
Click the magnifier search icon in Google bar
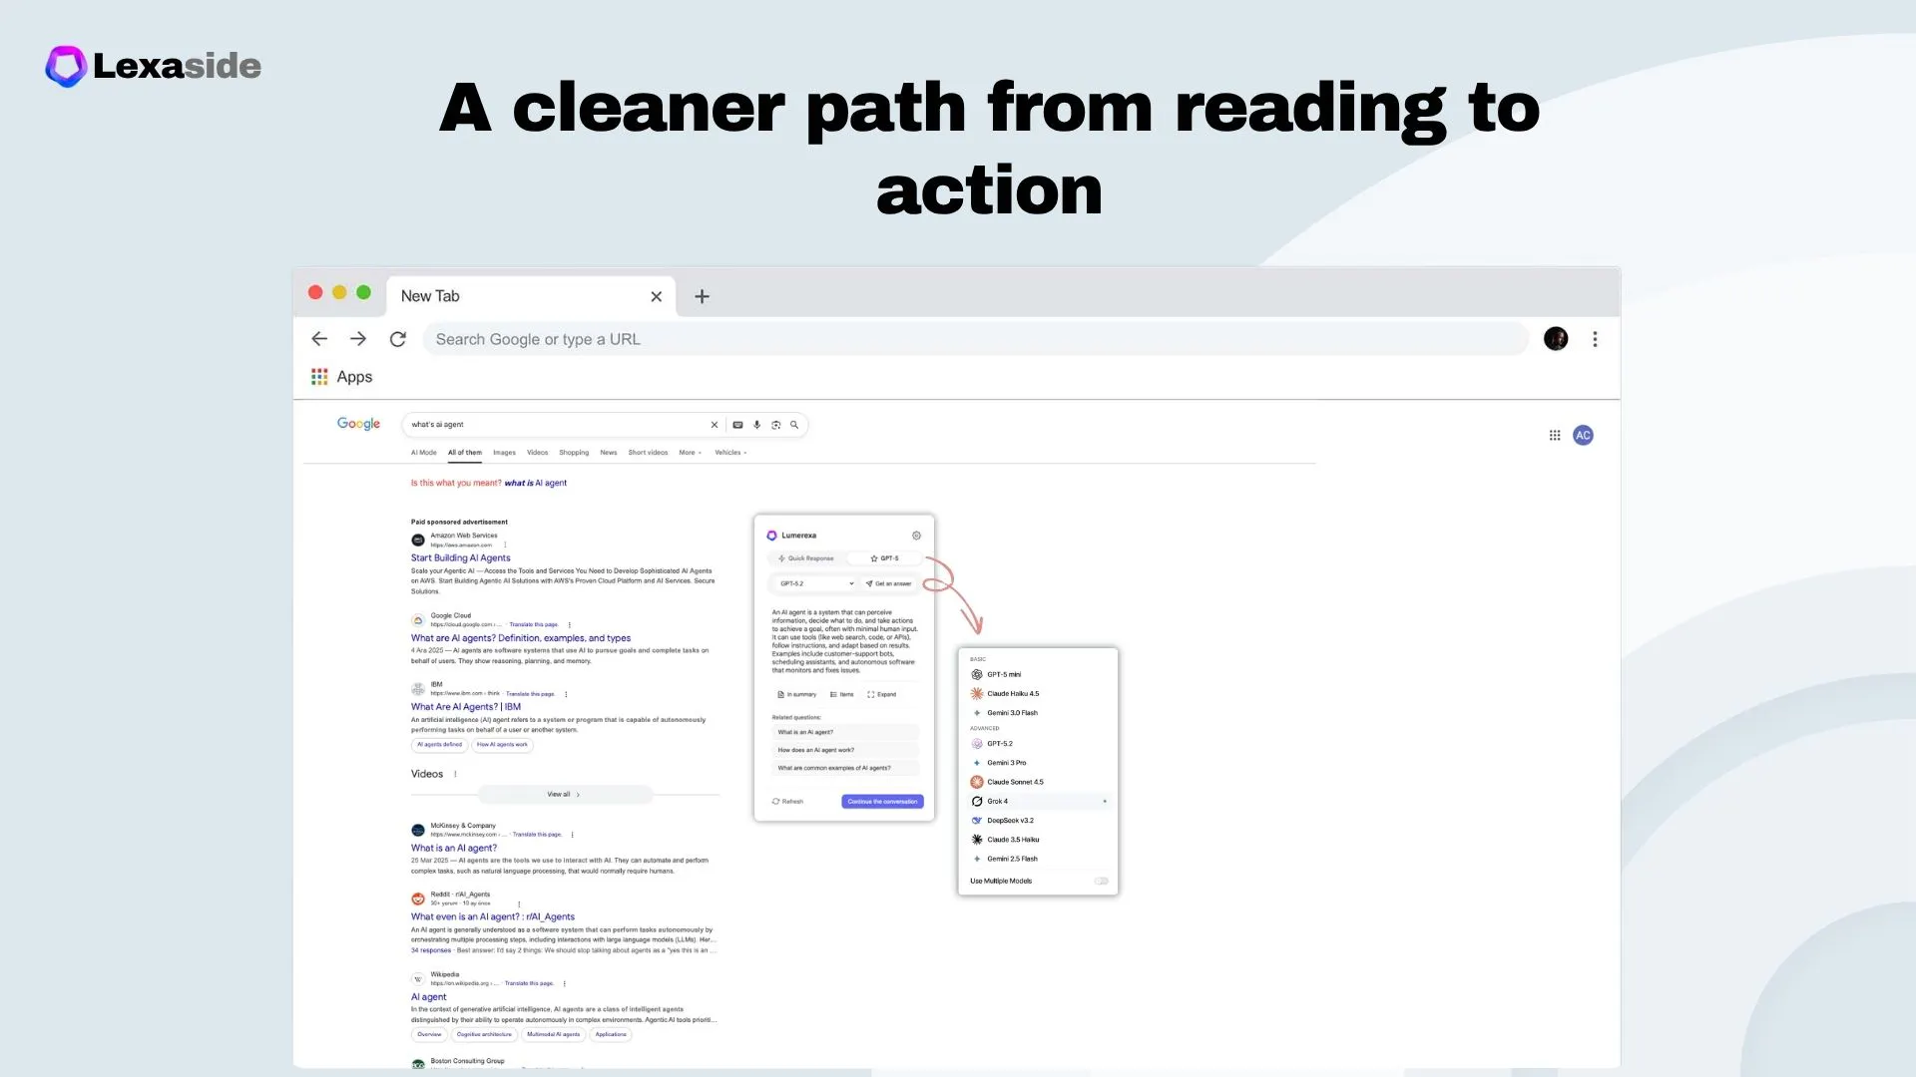coord(794,425)
